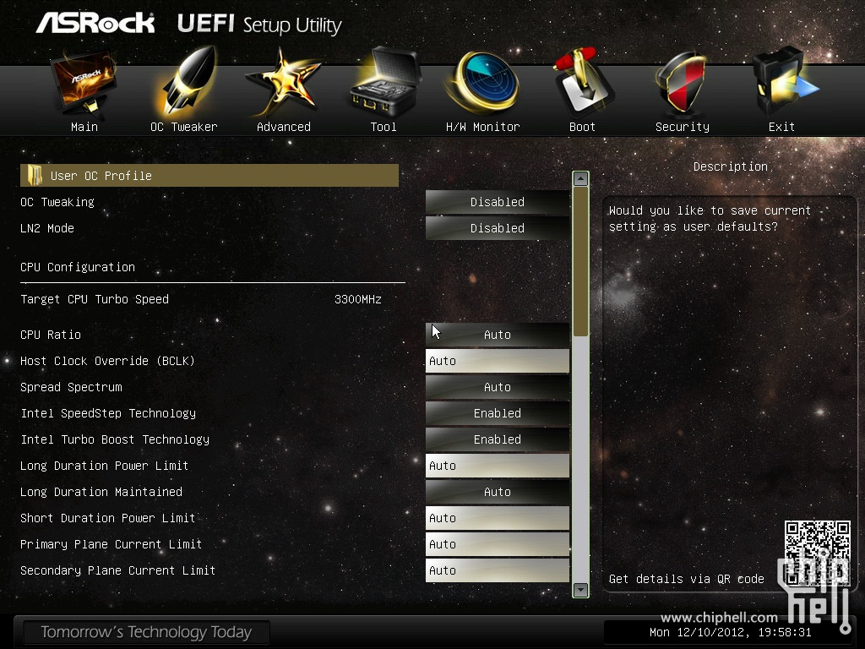Image resolution: width=865 pixels, height=649 pixels.
Task: Click the scrollbar up arrow
Action: 580,179
